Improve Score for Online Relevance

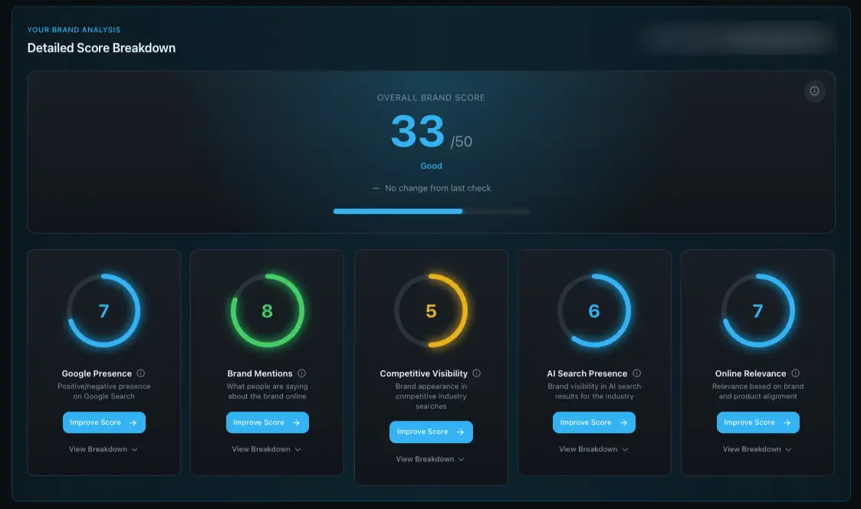tap(757, 422)
